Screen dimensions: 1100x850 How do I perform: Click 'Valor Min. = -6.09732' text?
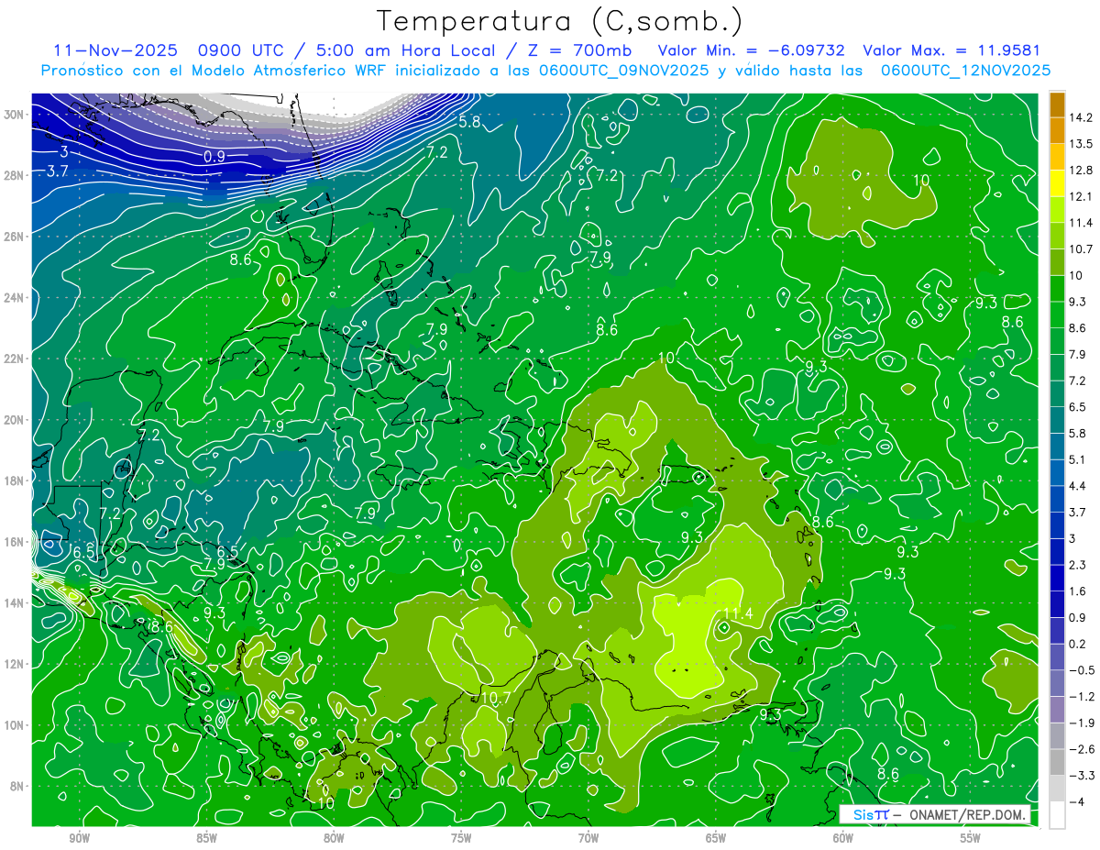752,50
